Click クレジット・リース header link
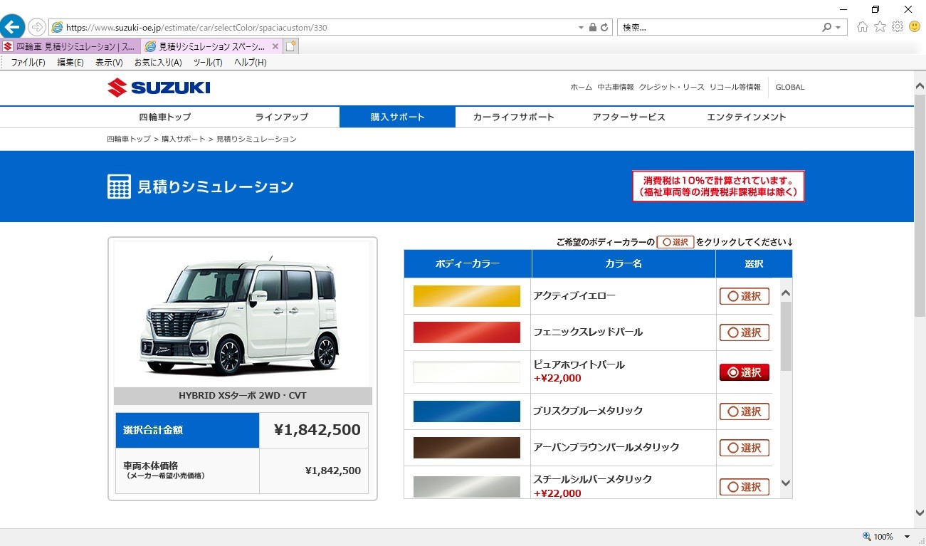 coord(672,87)
